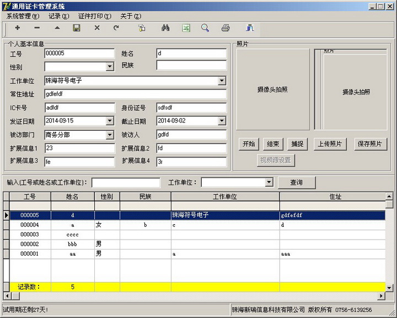The width and height of the screenshot is (397, 318).
Task: Add a new record with plus icon
Action: click(18, 28)
